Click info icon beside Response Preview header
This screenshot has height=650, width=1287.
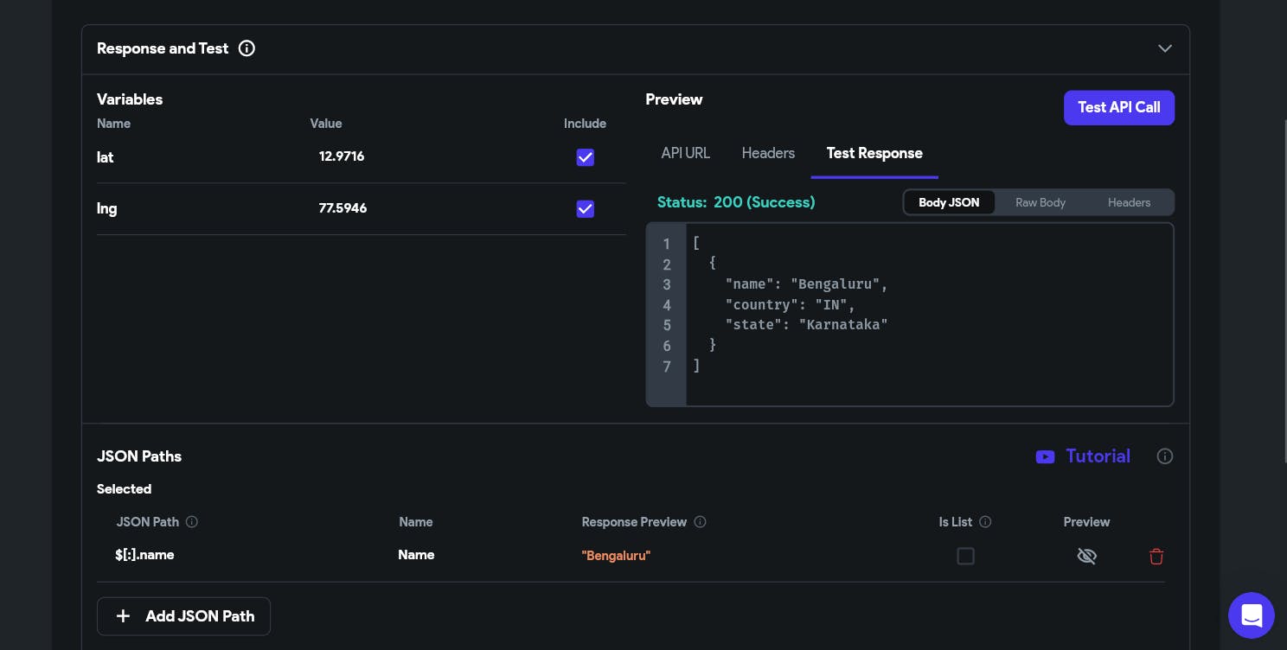click(701, 522)
